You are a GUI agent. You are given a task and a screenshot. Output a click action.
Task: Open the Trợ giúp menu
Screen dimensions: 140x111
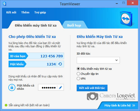pyautogui.click(x=40, y=12)
